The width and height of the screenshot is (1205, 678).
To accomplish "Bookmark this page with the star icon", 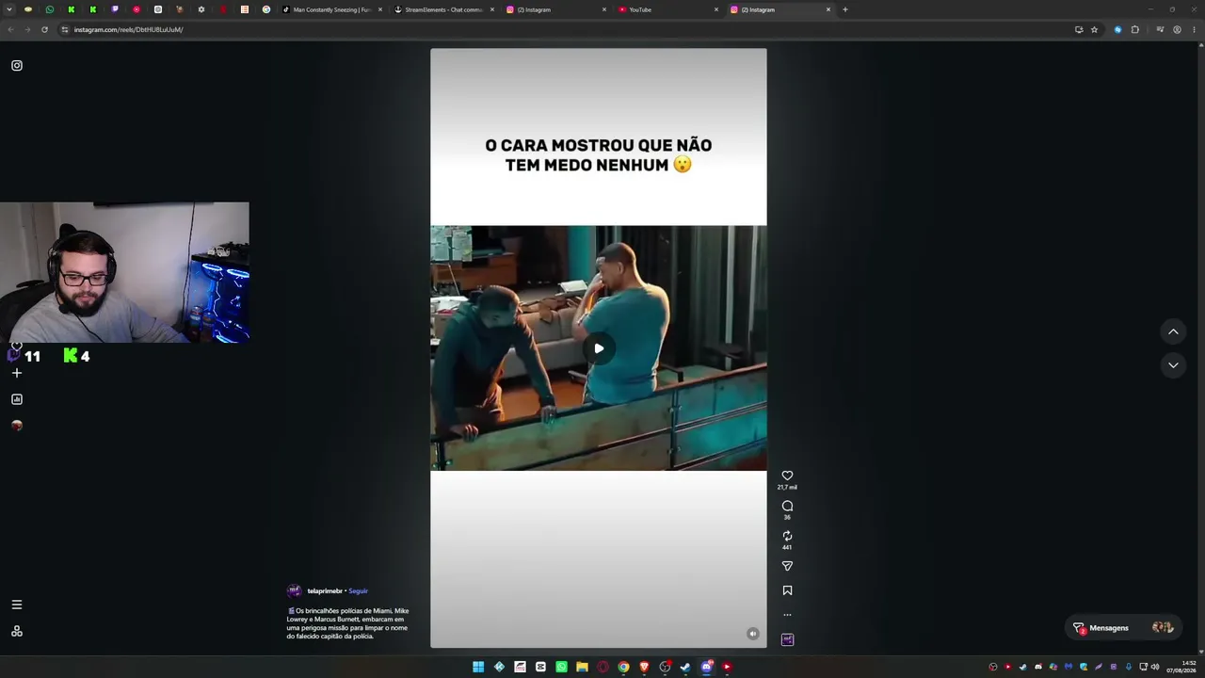I will tap(1094, 29).
